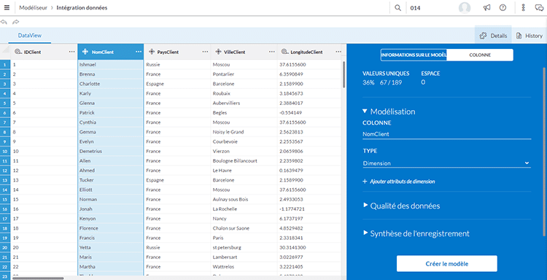The height and width of the screenshot is (280, 547).
Task: Click the LongitudeClient column type icon
Action: coord(284,52)
